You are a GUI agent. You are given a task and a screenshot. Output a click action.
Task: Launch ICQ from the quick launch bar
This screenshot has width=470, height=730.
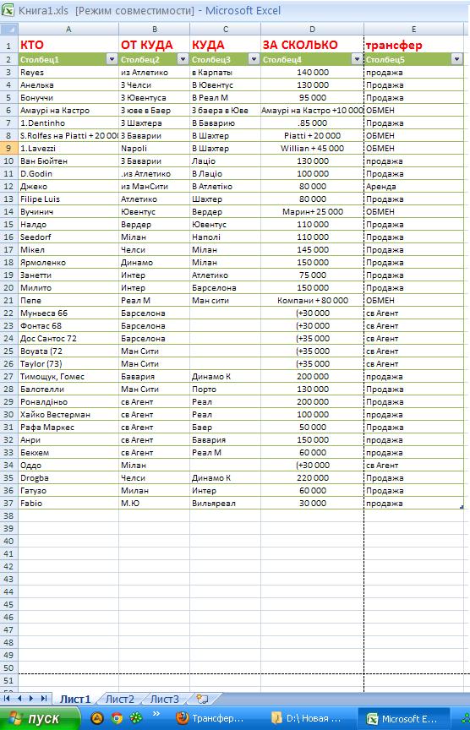point(136,718)
